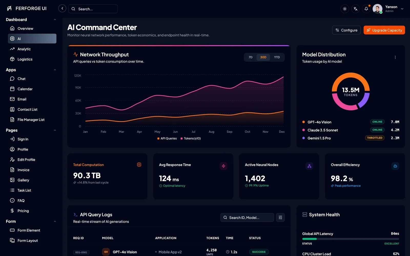The height and width of the screenshot is (256, 410).
Task: Click the ONLINE badge for GPT-4o Vision
Action: pos(377,122)
